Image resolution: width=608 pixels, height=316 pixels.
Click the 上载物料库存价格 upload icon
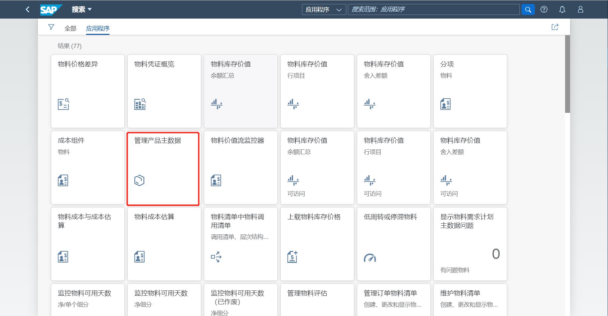pos(293,257)
